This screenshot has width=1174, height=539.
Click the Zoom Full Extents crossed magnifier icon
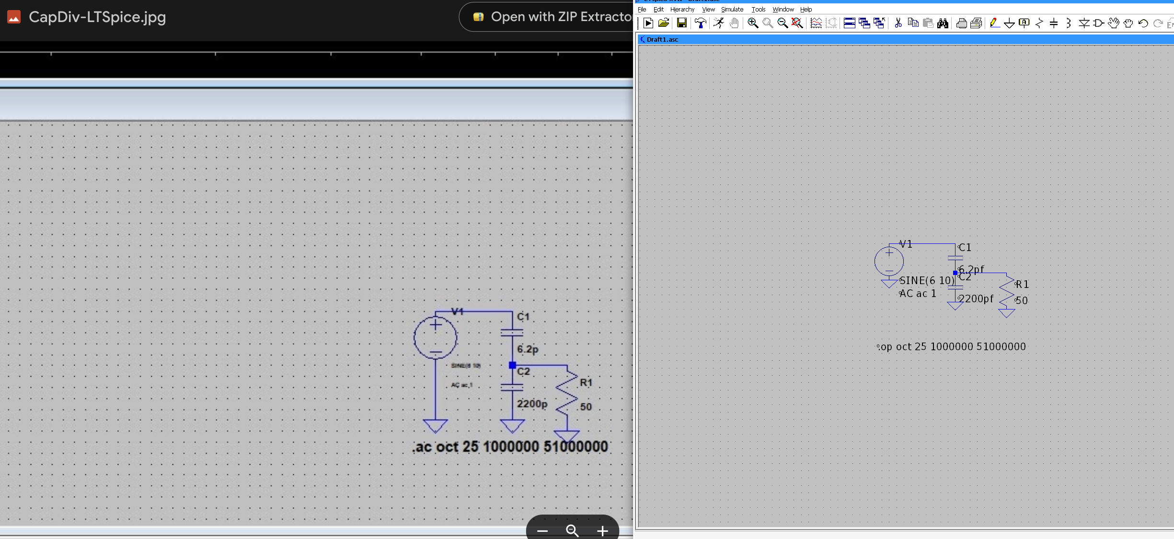click(797, 23)
